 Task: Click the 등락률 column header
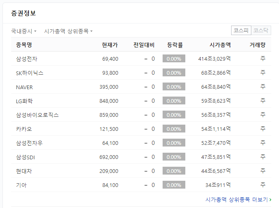[175, 45]
